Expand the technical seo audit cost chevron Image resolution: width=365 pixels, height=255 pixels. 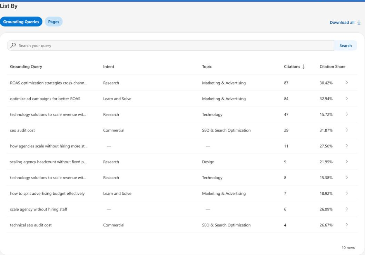347,225
